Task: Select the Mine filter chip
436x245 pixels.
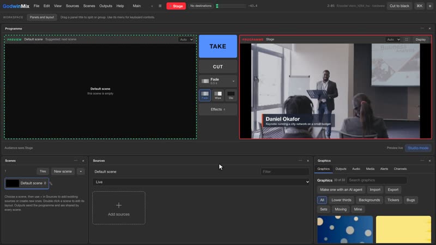Action: coord(358,209)
